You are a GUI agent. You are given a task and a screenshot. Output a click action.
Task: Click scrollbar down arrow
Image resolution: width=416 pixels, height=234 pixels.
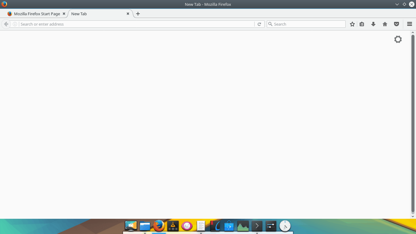413,216
